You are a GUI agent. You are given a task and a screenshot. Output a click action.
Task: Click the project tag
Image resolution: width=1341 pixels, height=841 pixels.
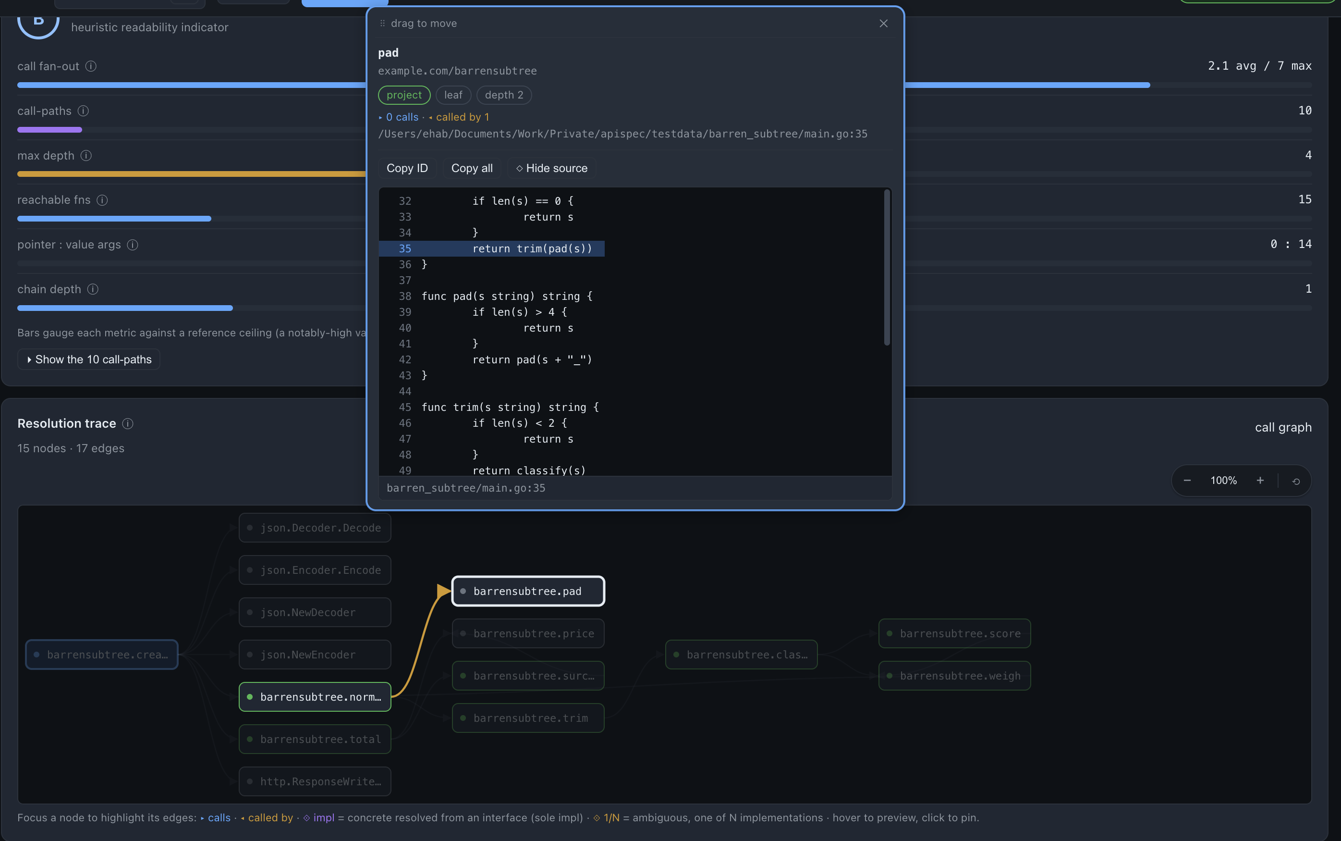tap(404, 95)
